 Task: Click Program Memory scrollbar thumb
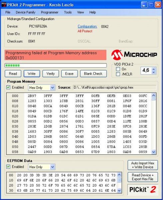(154, 99)
